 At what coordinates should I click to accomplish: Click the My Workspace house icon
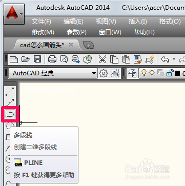coord(115,73)
